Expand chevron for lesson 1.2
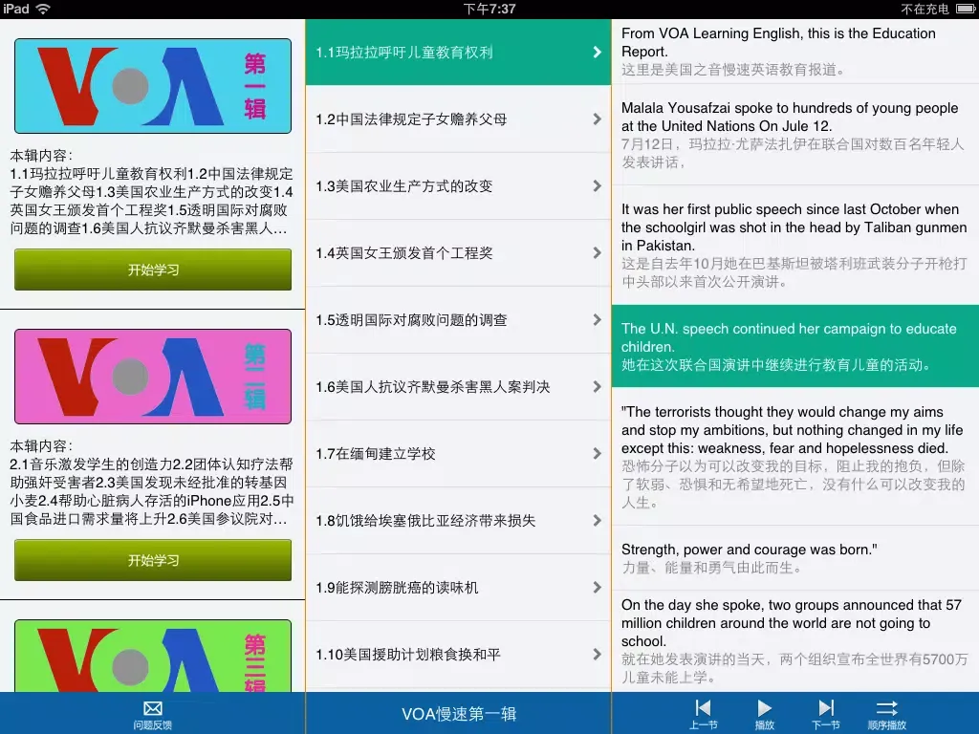979x734 pixels. (x=597, y=119)
